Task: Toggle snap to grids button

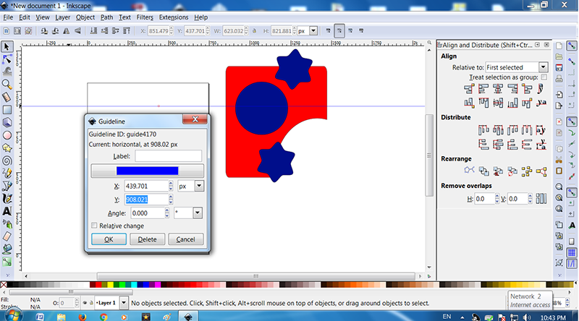Action: pos(572,253)
